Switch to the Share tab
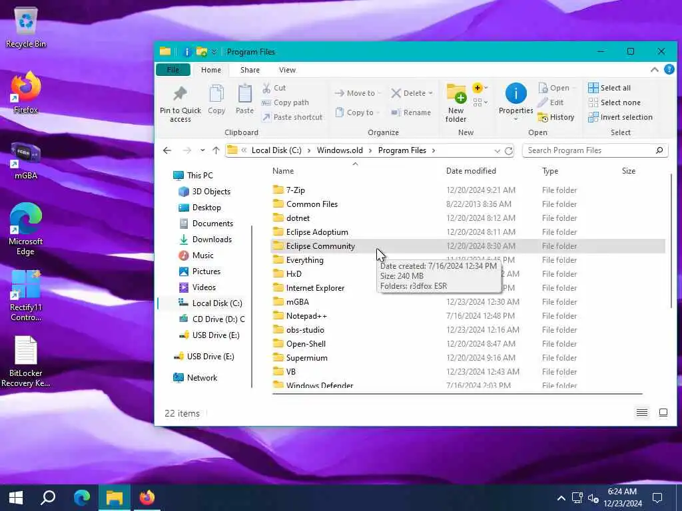Viewport: 682px width, 511px height. [x=250, y=69]
